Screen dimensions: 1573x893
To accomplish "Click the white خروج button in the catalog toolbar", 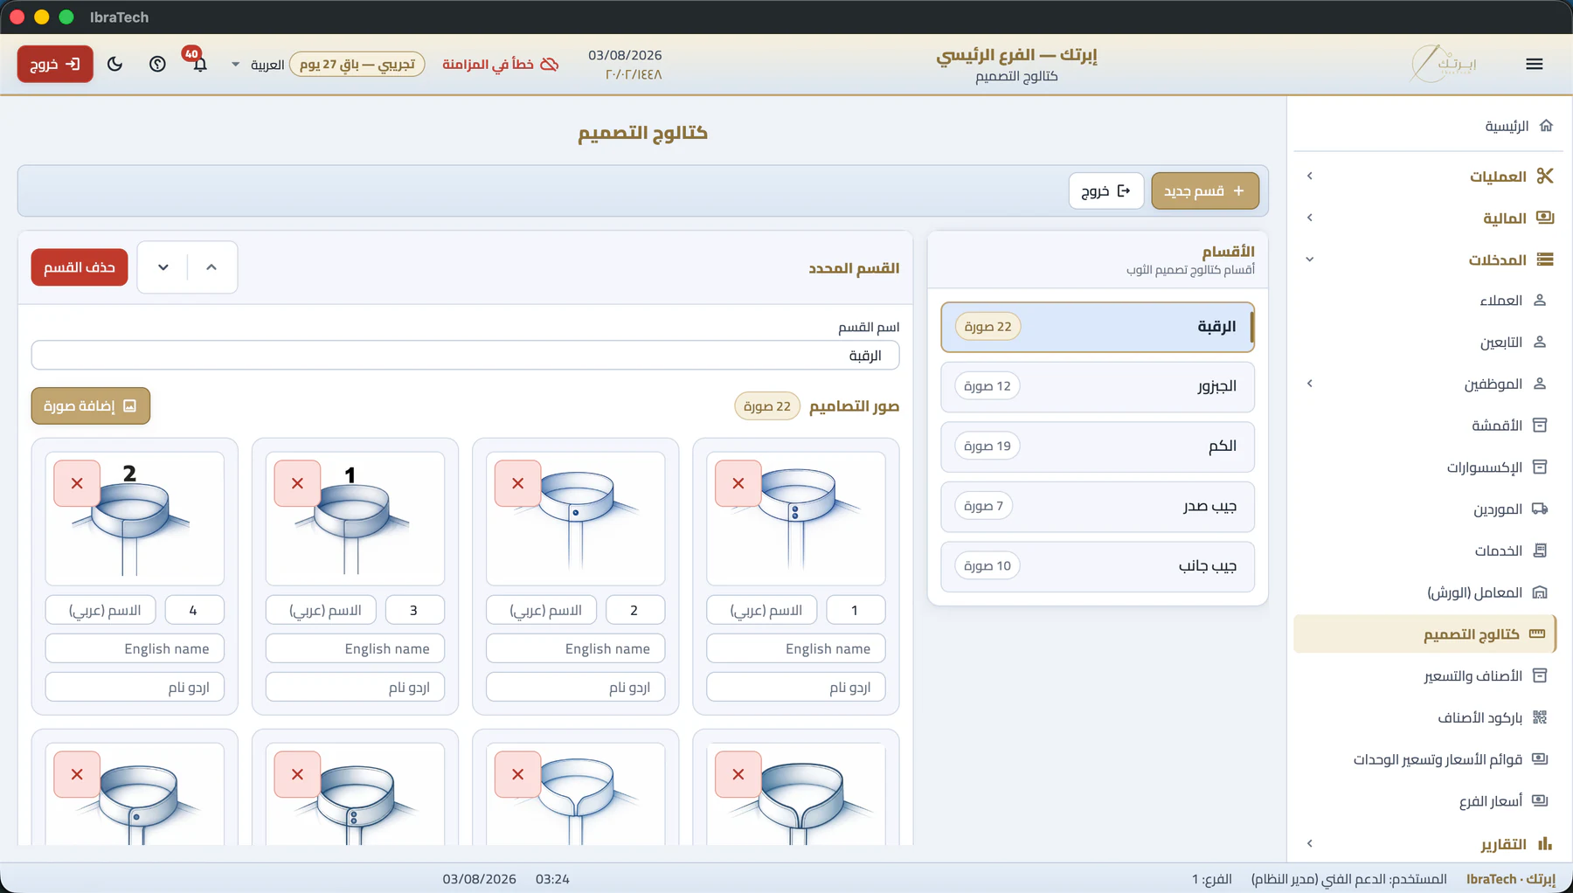I will [1106, 190].
